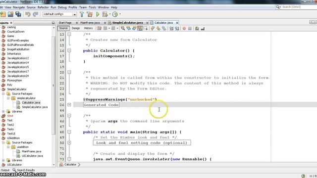Select the Inheritance project
This screenshot has width=317, height=178.
point(14,54)
